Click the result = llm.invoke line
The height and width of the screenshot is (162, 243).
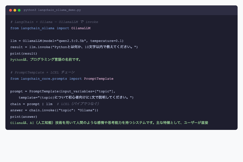[x=74, y=47]
